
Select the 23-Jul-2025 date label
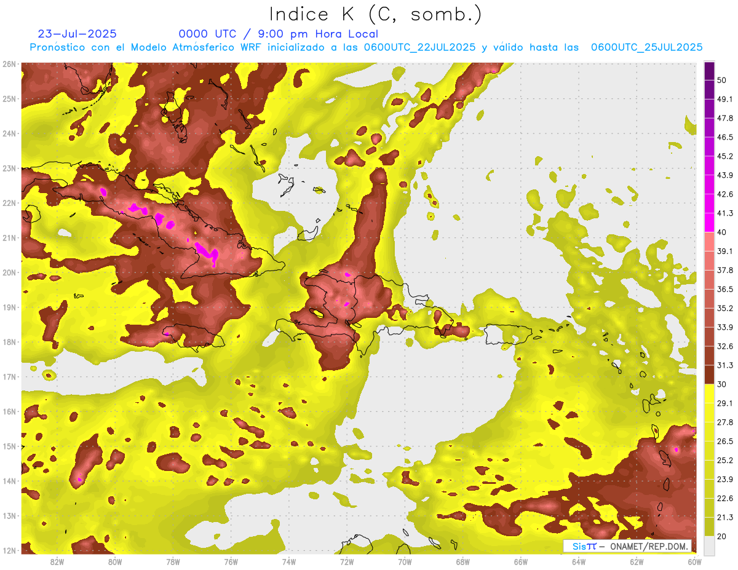click(x=77, y=34)
